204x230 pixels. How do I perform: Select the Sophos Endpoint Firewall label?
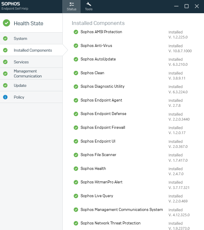[x=103, y=127]
